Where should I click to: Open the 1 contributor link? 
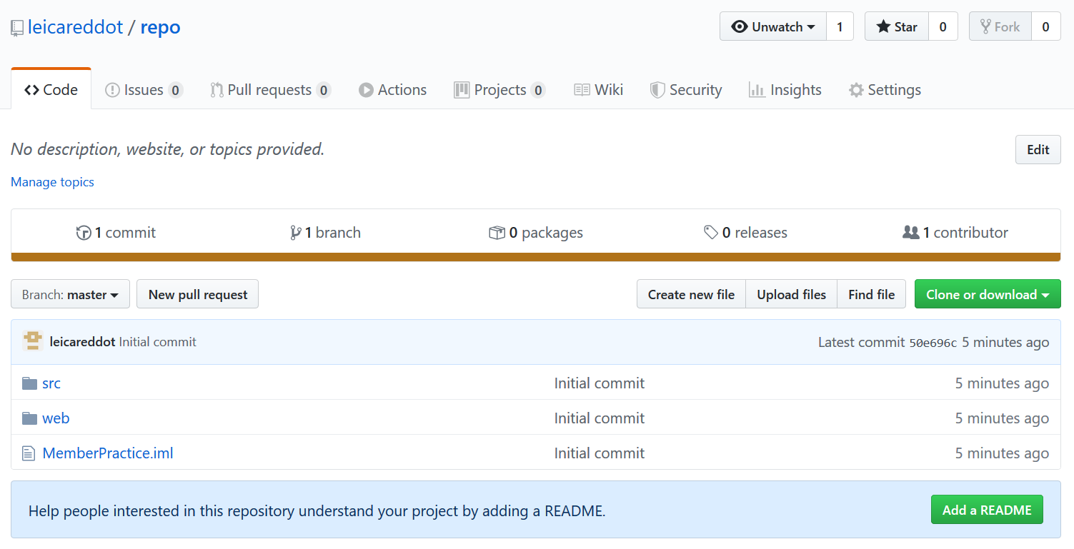pyautogui.click(x=955, y=233)
